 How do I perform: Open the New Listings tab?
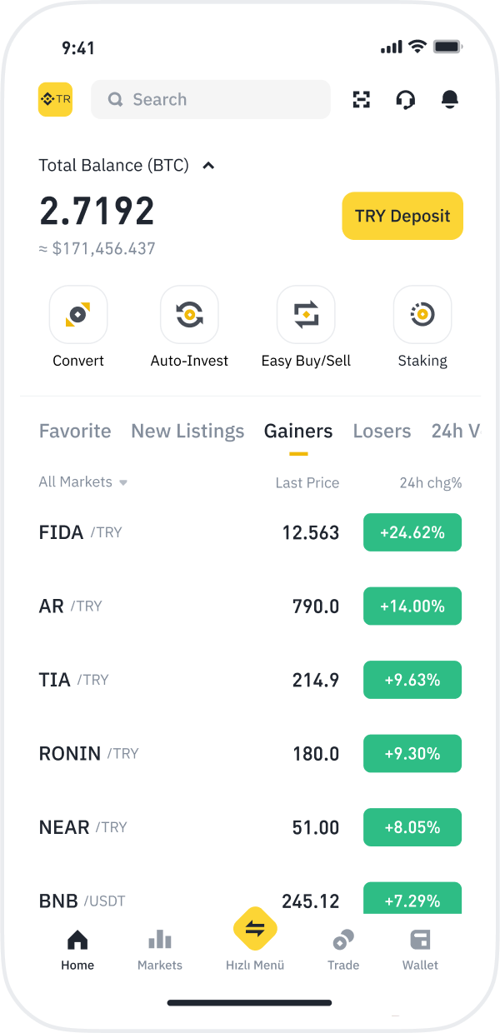[x=187, y=431]
